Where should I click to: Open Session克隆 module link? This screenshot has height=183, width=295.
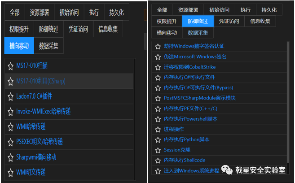coord(177,150)
